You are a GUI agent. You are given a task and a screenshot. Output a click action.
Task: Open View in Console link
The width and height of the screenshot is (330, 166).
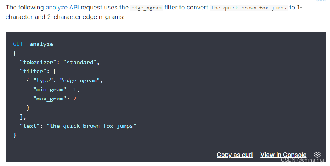pyautogui.click(x=283, y=155)
